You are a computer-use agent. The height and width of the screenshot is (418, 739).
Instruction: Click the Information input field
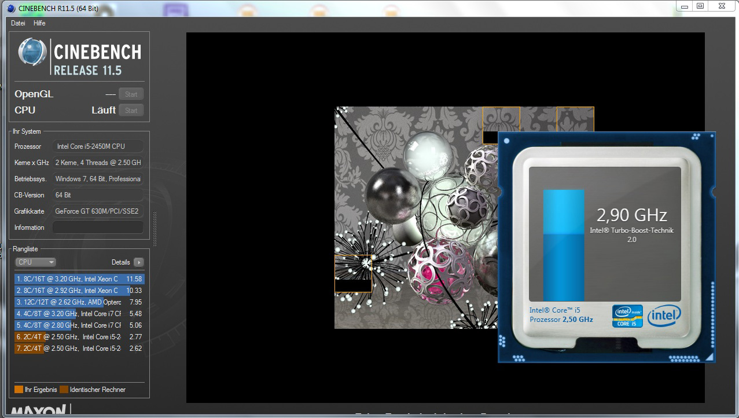(98, 228)
